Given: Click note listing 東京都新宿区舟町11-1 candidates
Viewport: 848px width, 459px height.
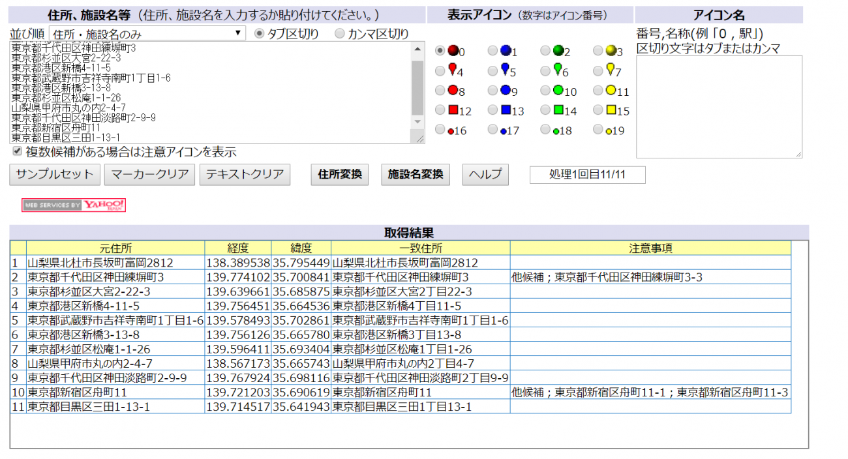Looking at the screenshot, I should coord(650,392).
